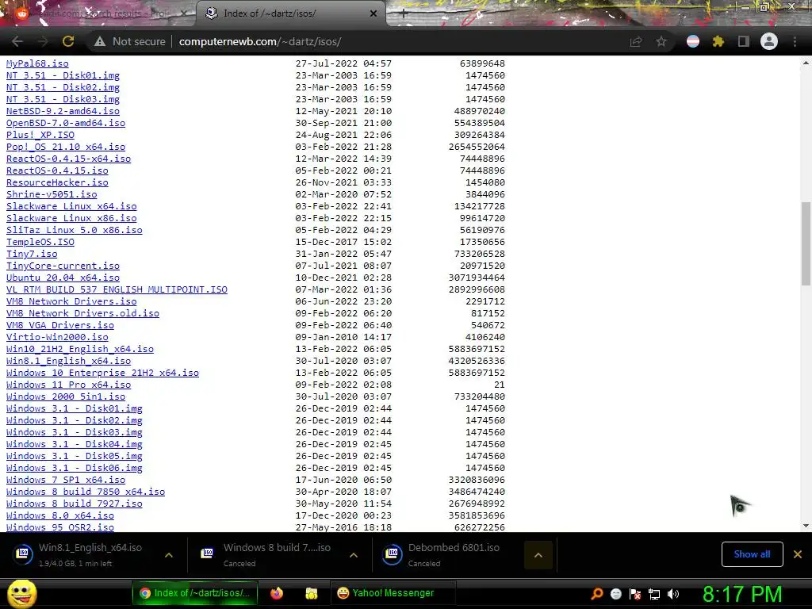
Task: Bookmark this page with the star icon
Action: [661, 41]
